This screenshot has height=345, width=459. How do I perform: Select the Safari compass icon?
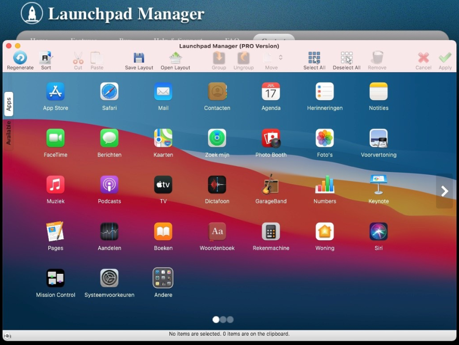pyautogui.click(x=109, y=91)
